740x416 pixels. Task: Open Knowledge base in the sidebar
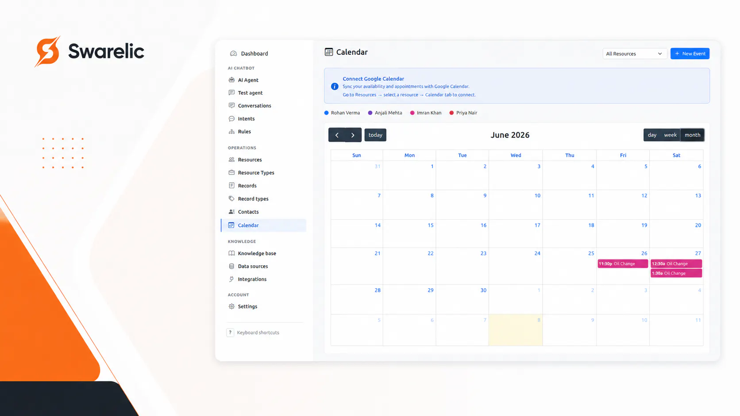[257, 253]
